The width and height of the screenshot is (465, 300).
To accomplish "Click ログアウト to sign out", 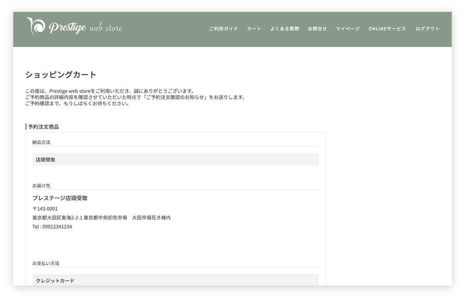I will [427, 29].
